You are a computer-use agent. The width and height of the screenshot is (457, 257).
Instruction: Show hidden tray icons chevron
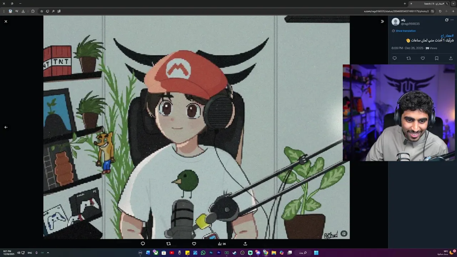(x=48, y=253)
